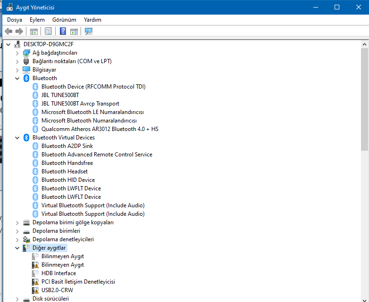Expand Depolama denetleyicileri category
The height and width of the screenshot is (302, 369).
[x=17, y=239]
